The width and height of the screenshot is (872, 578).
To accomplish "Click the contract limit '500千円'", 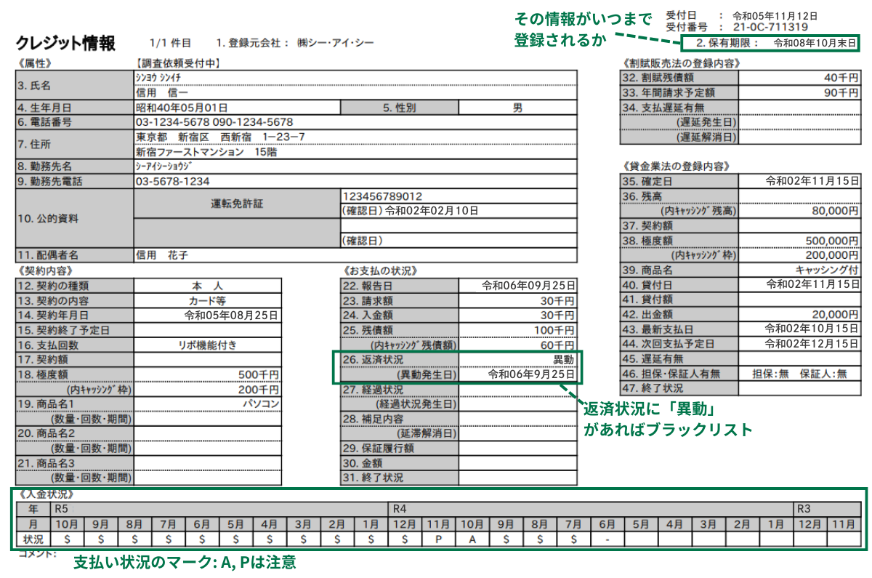I will [259, 374].
